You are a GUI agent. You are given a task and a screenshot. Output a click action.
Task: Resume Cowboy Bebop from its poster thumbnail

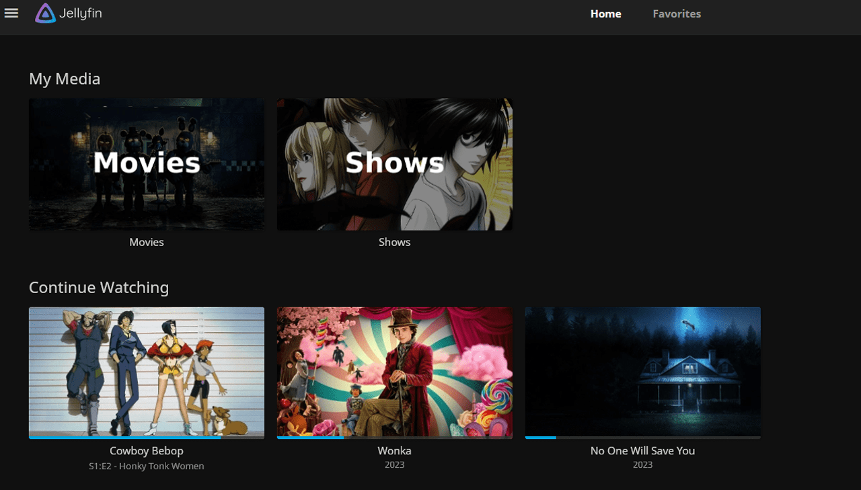tap(147, 370)
